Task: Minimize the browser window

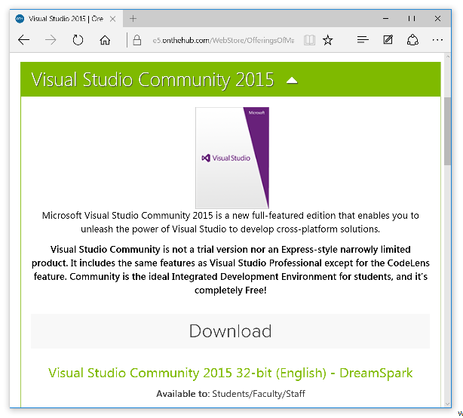Action: [385, 19]
